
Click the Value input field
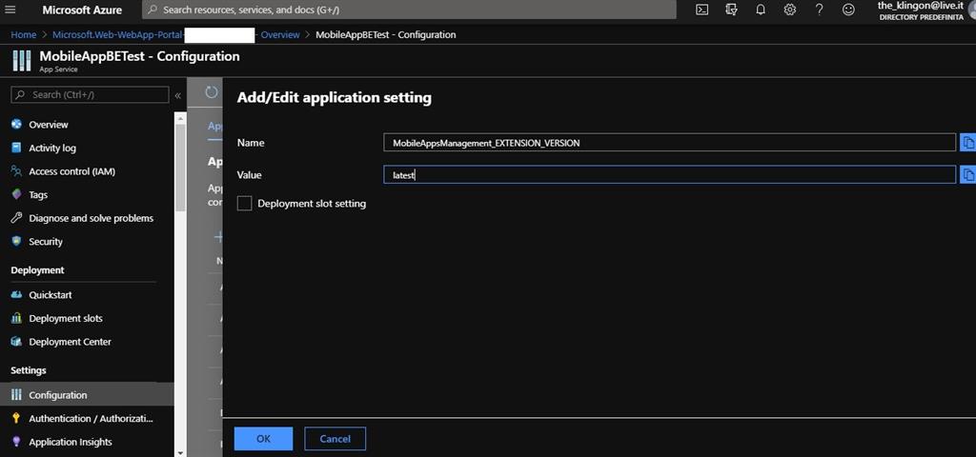pos(669,175)
